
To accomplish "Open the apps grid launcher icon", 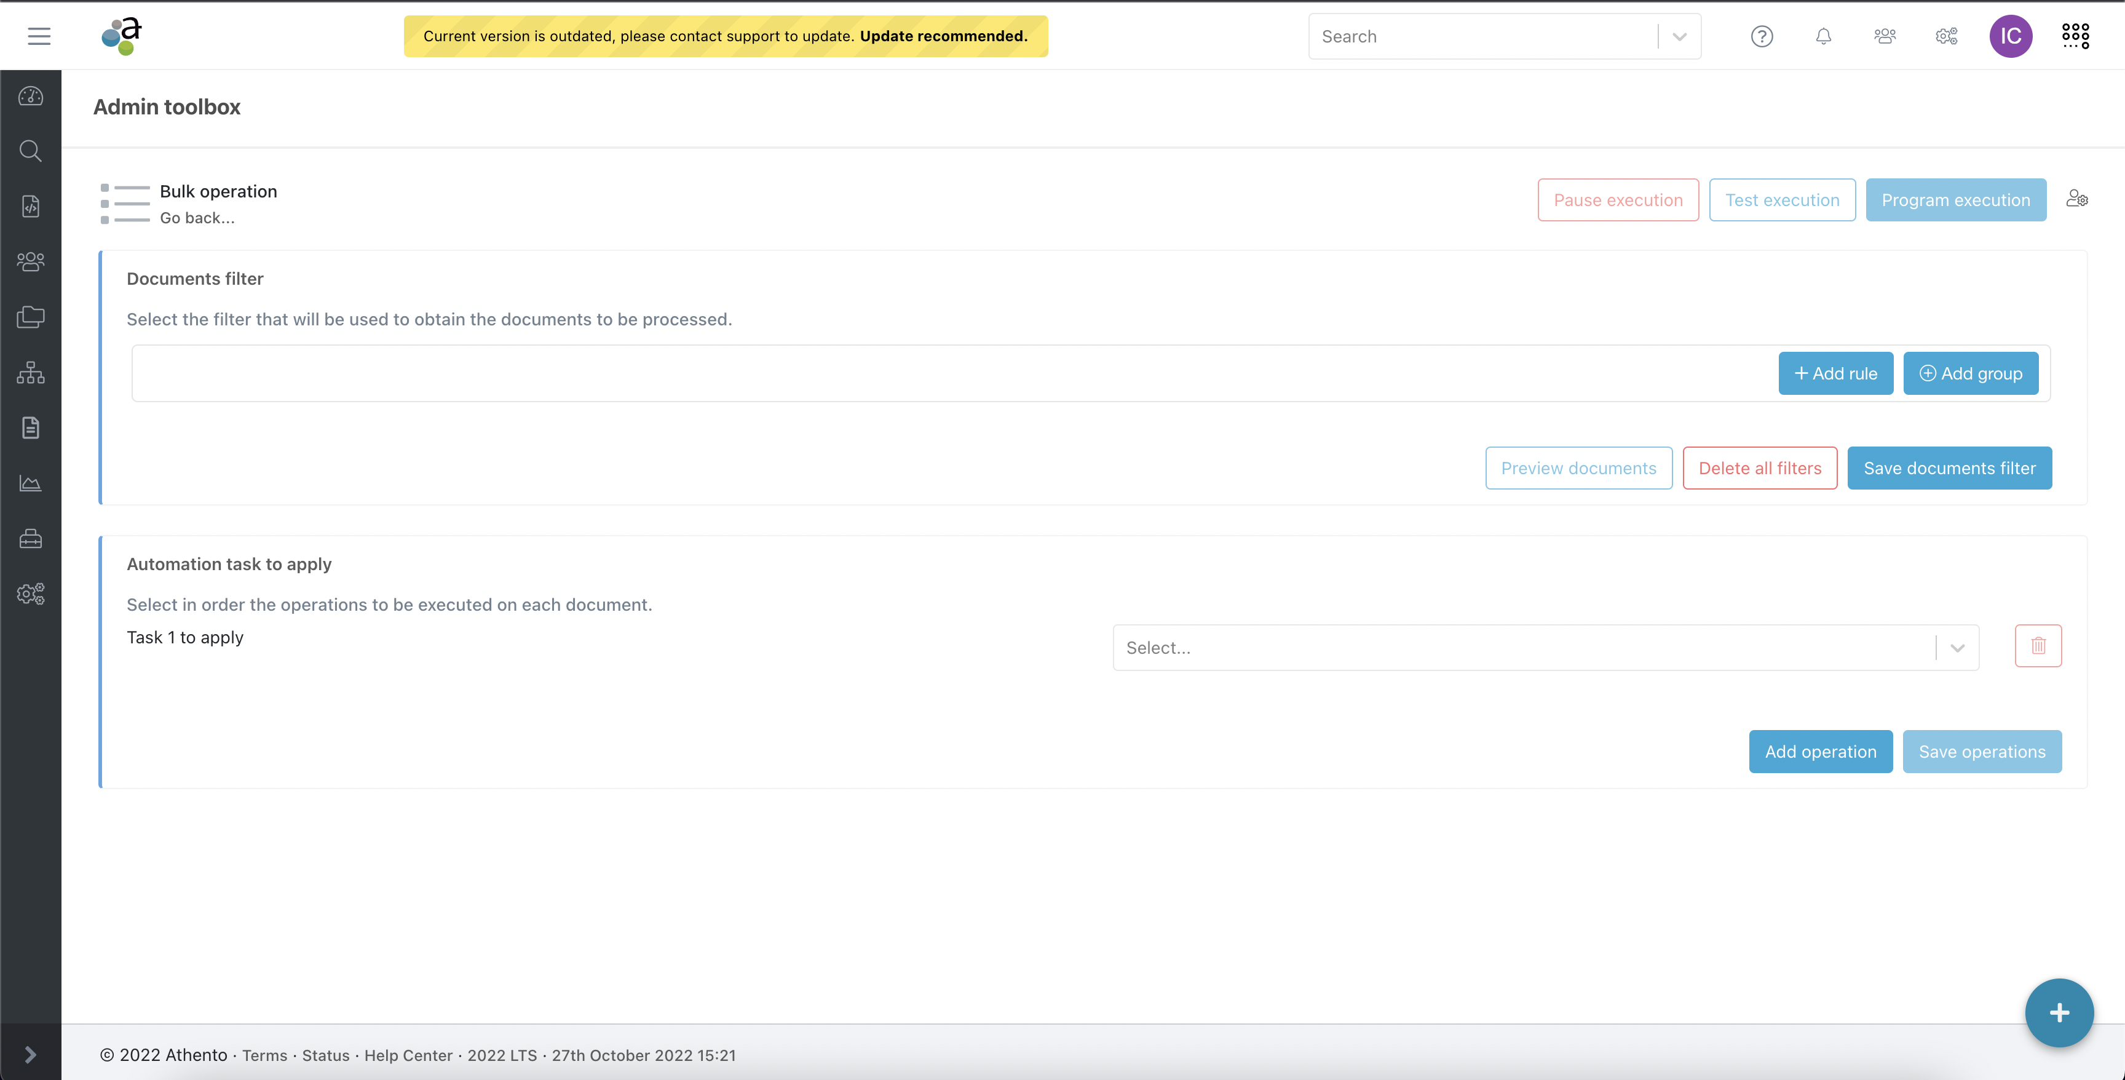I will click(x=2075, y=36).
